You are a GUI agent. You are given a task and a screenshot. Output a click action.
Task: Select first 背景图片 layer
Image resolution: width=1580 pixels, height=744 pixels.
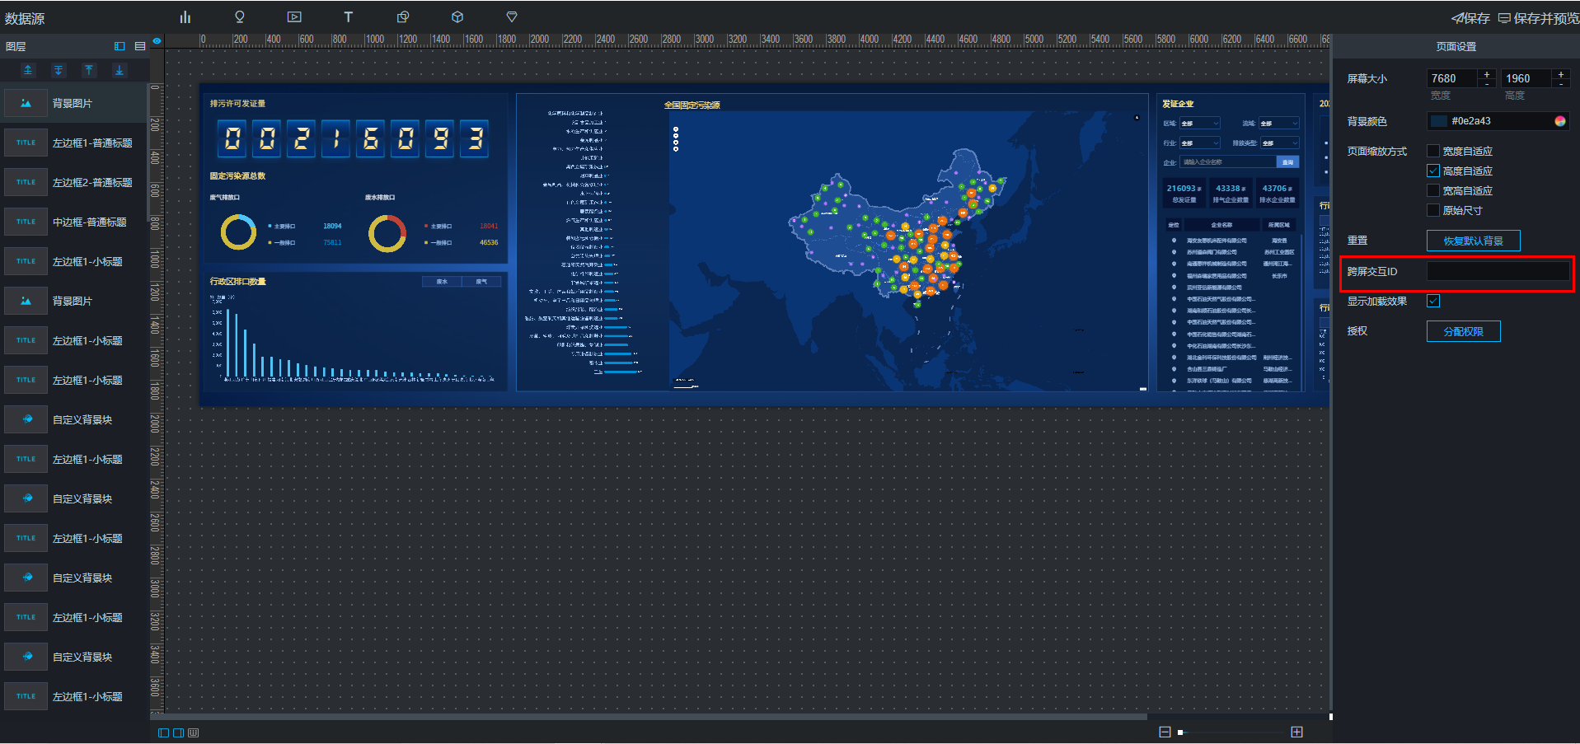(75, 103)
